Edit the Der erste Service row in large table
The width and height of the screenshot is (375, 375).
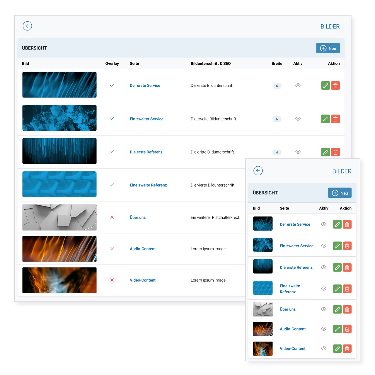(325, 86)
